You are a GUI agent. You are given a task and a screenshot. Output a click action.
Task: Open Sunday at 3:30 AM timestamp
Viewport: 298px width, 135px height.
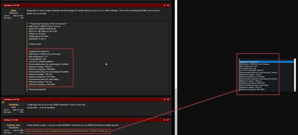[11, 120]
